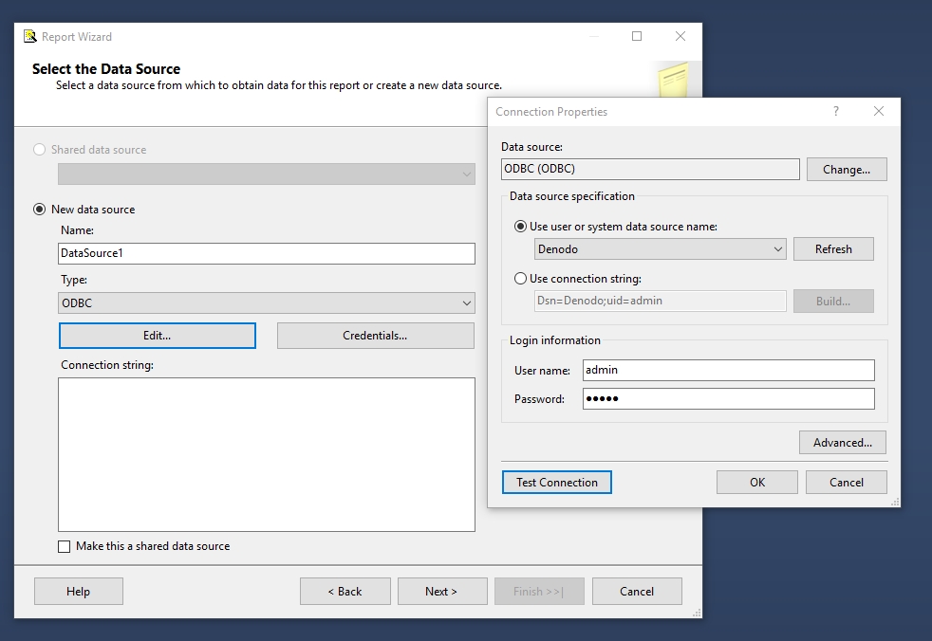Image resolution: width=932 pixels, height=641 pixels.
Task: Confirm with OK in Connection Properties
Action: tap(757, 483)
